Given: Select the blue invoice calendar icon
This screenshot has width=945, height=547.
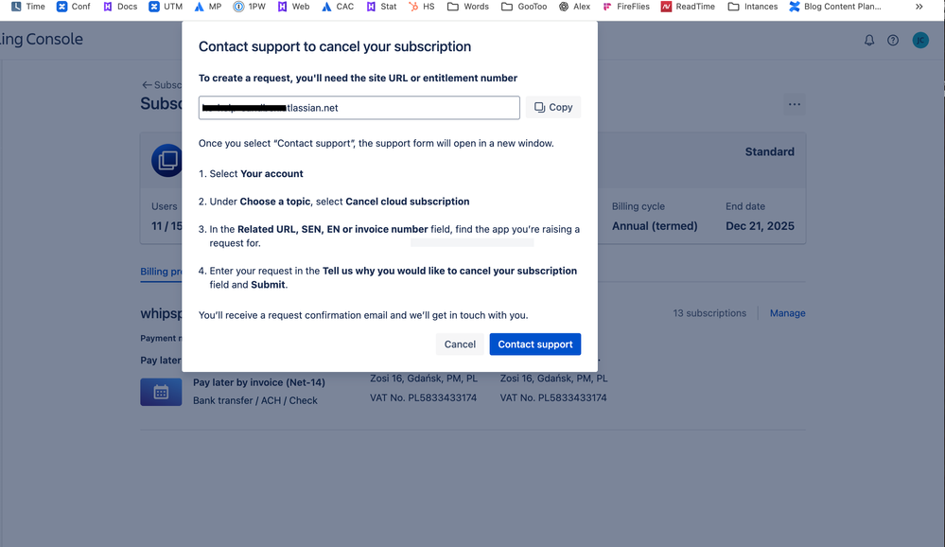Looking at the screenshot, I should coord(161,391).
